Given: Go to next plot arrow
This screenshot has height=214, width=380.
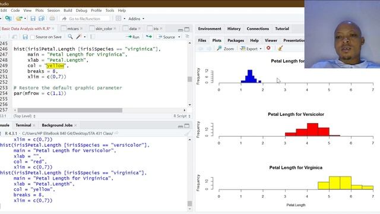Looking at the screenshot, I should [x=208, y=49].
